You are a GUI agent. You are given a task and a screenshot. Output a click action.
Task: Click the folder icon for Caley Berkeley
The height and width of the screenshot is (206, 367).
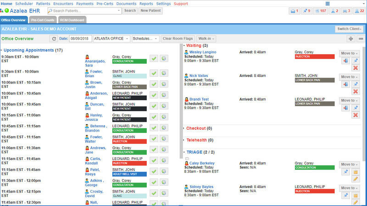tap(356, 172)
